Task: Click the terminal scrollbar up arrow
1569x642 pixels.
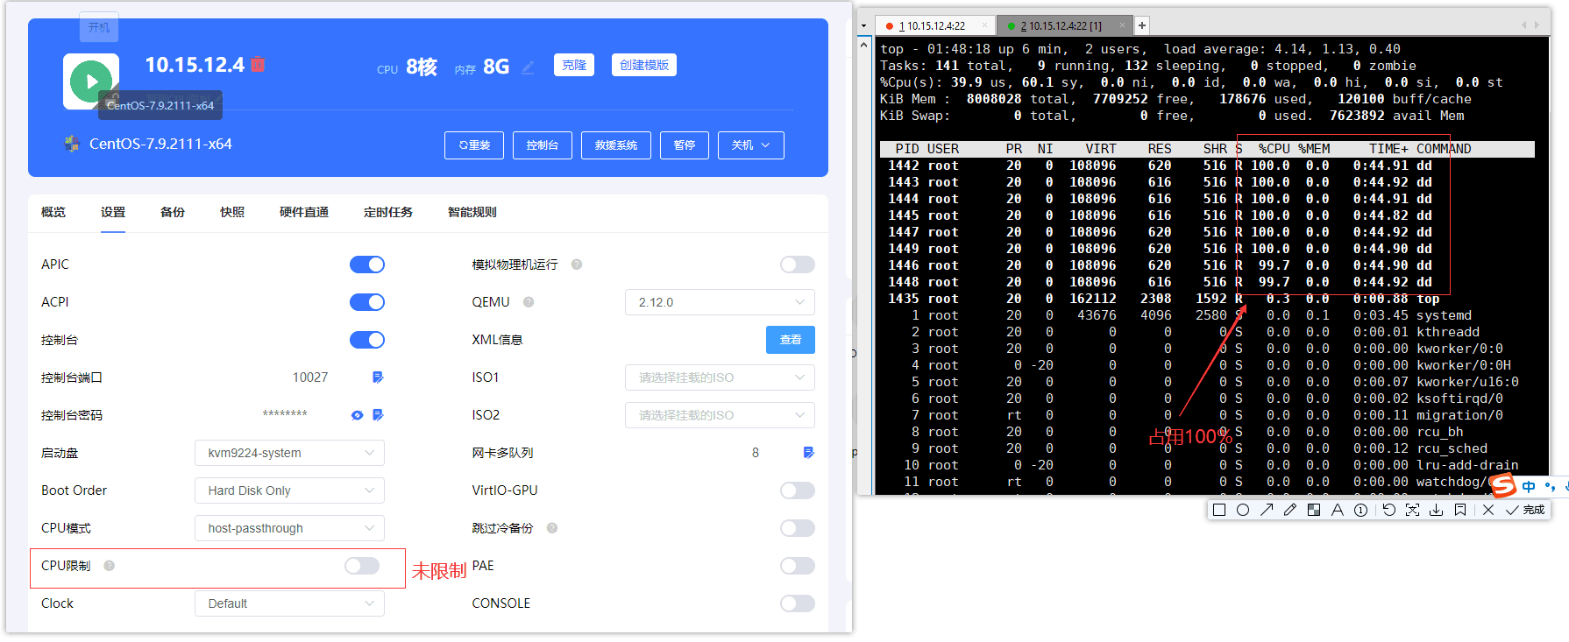Action: tap(864, 44)
